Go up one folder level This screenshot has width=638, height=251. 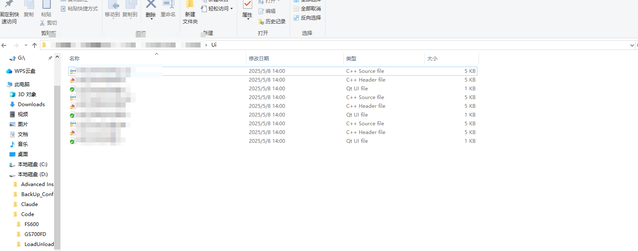tap(35, 45)
